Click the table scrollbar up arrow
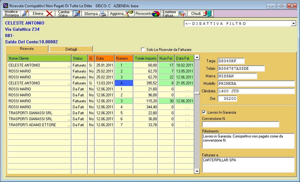The height and width of the screenshot is (182, 300). tap(196, 57)
